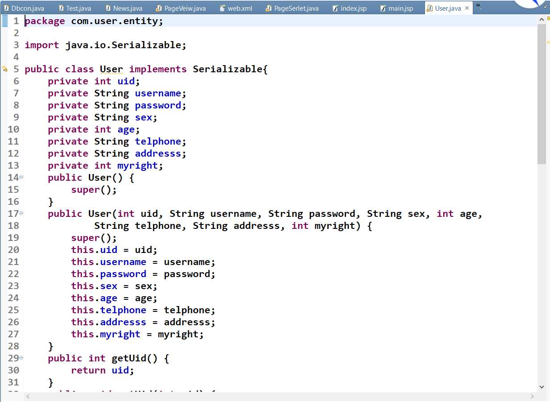This screenshot has width=550, height=402.
Task: Click the Java file icon on Test.java tab
Action: point(61,8)
